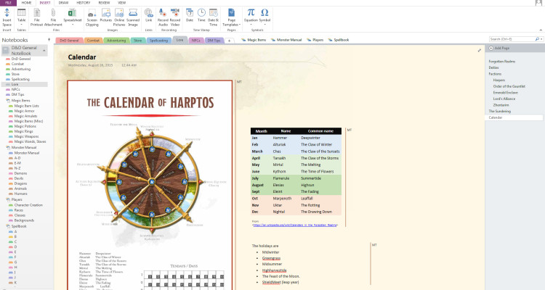Collapse Magic Items group in sidebar
This screenshot has width=545, height=290.
tap(8, 101)
